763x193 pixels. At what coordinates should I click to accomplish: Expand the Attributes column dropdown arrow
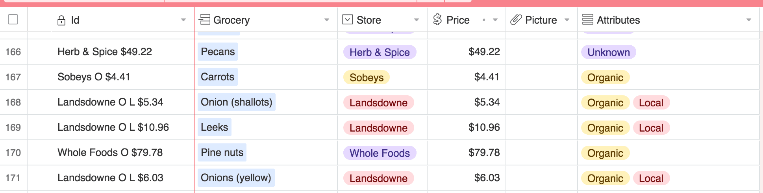tap(749, 20)
